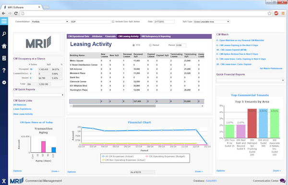Expand the CM Quick Reports dropdown
Image resolution: width=288 pixels, height=185 pixels.
tap(38, 95)
